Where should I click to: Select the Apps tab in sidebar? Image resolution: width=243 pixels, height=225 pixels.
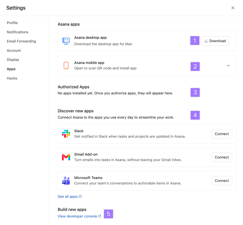click(11, 69)
